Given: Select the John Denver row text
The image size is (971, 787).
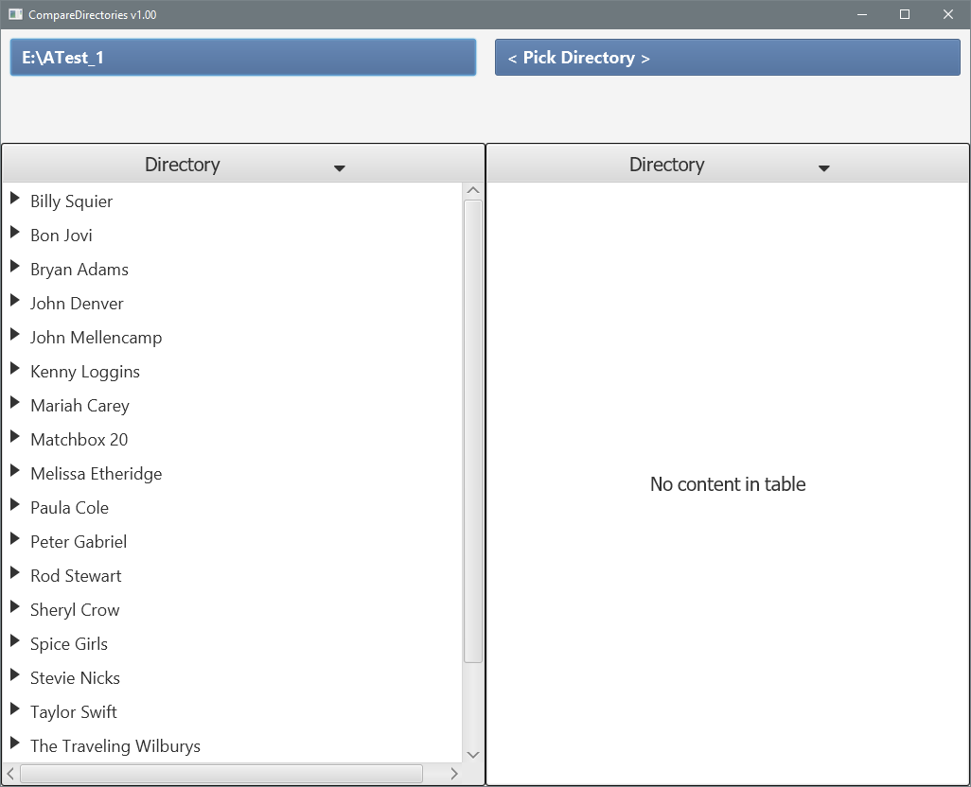Looking at the screenshot, I should (x=77, y=304).
